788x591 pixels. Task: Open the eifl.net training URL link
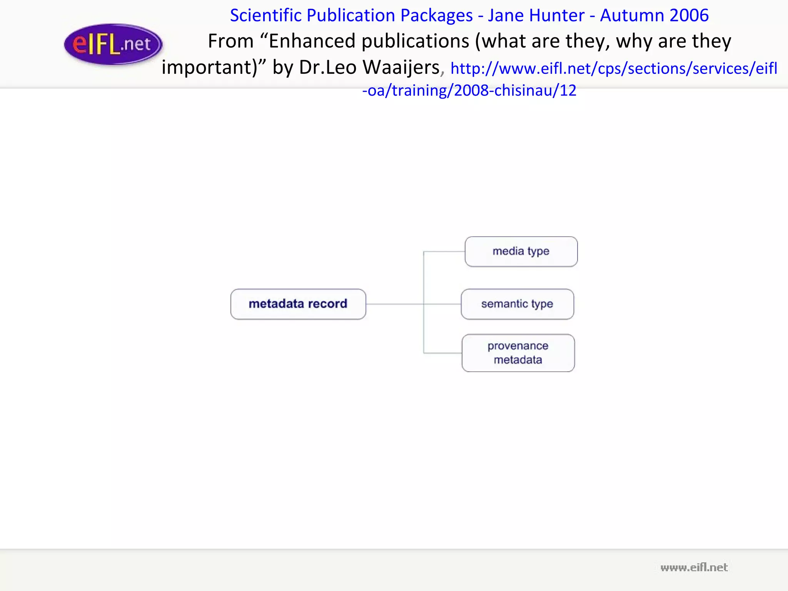point(614,68)
